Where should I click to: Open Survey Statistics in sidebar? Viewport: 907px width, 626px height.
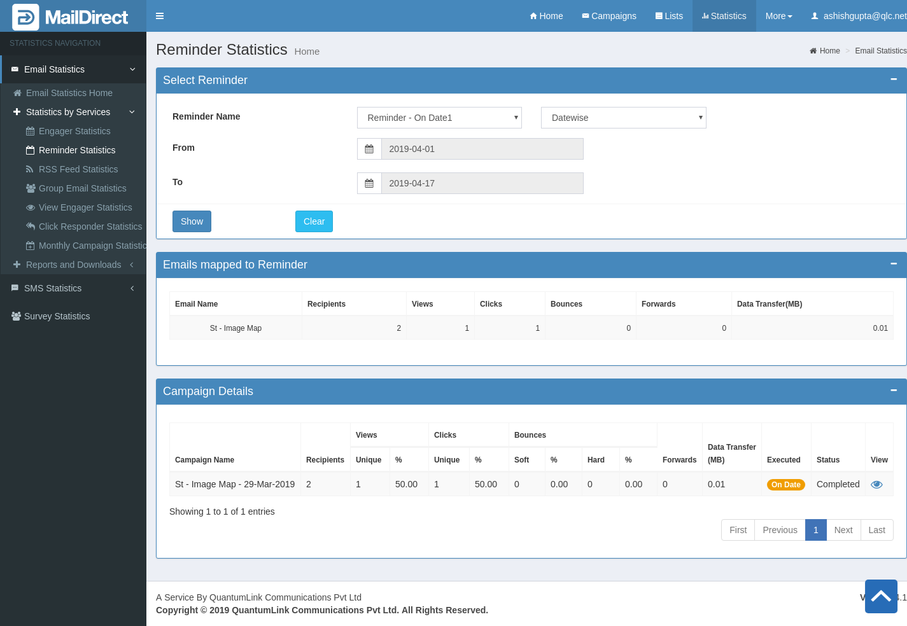[x=57, y=316]
